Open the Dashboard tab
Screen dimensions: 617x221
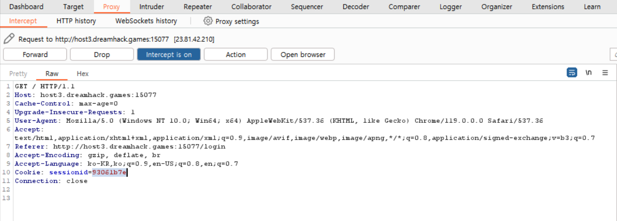click(26, 7)
